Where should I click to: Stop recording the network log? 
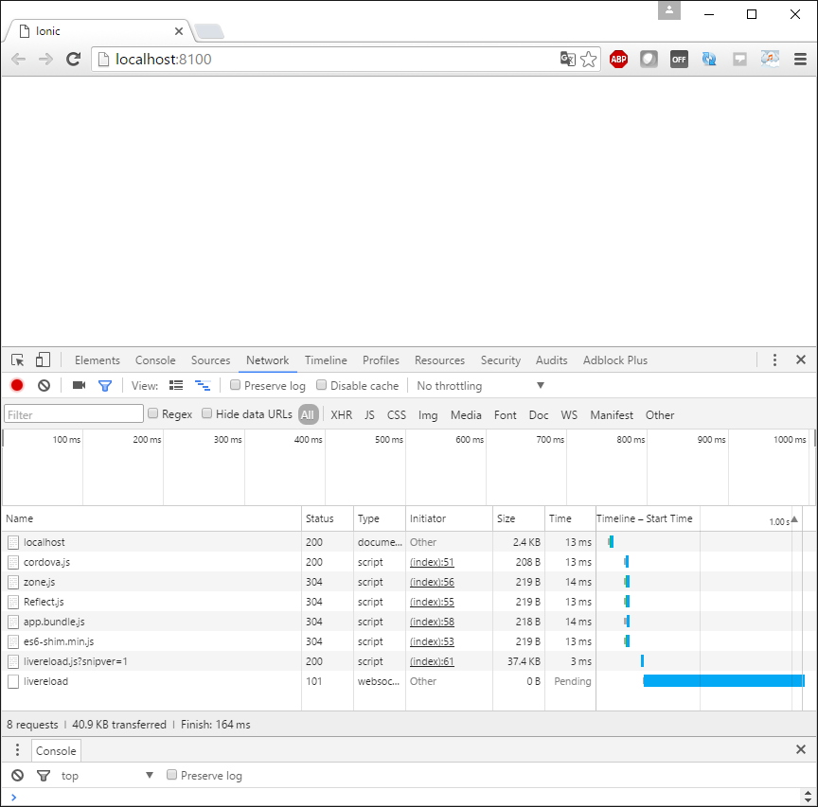coord(17,385)
